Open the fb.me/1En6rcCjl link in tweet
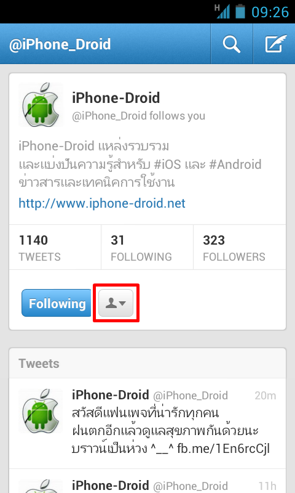The width and height of the screenshot is (295, 493). click(x=224, y=449)
